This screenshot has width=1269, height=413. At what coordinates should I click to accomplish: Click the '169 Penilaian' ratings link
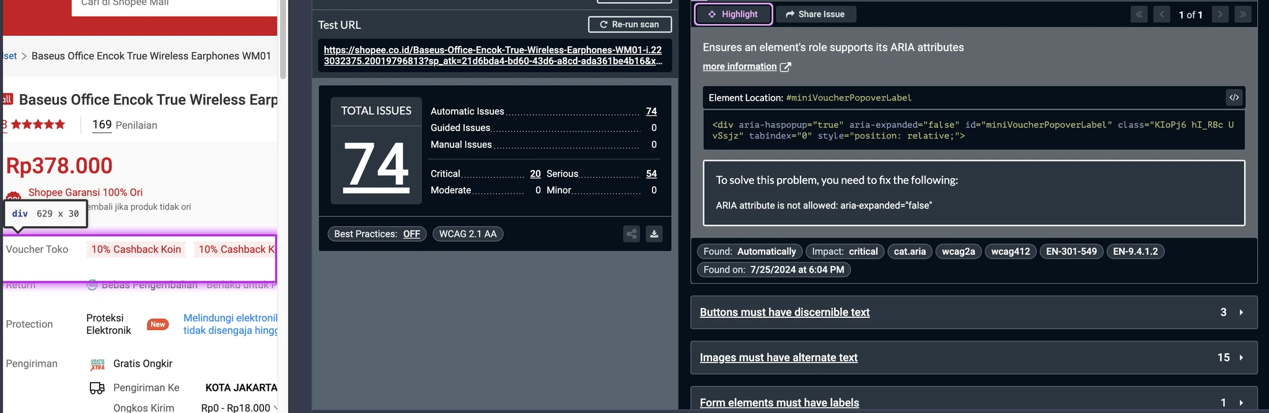click(x=125, y=125)
